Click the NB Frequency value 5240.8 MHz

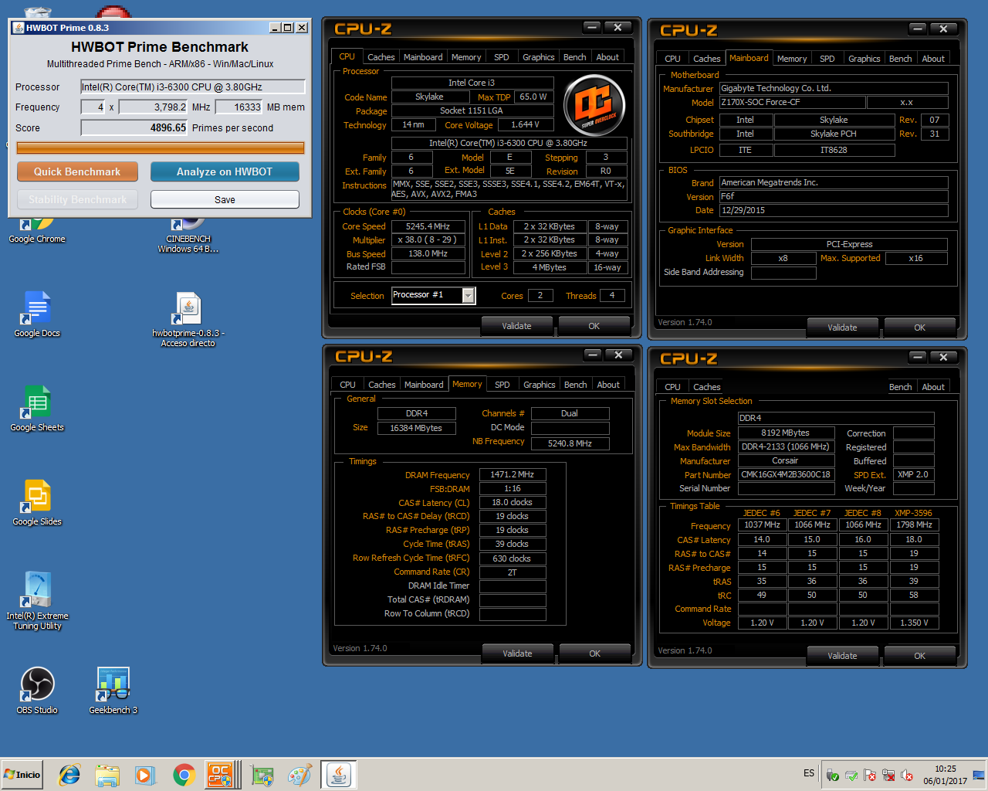pos(570,443)
